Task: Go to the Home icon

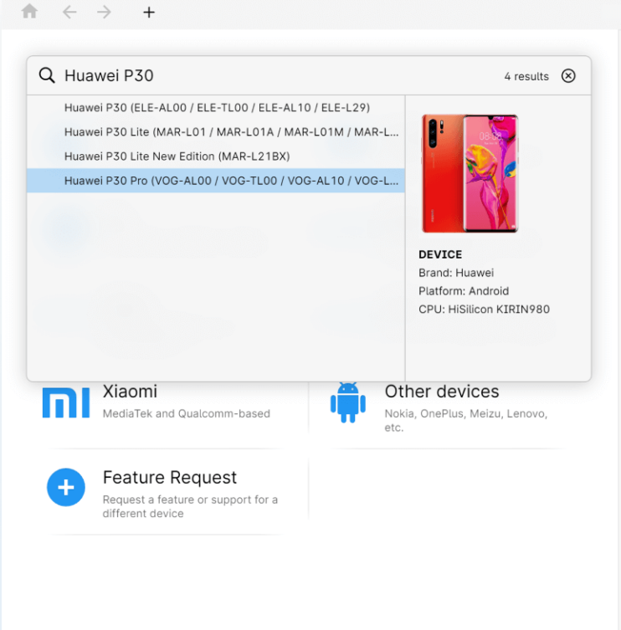Action: [29, 11]
